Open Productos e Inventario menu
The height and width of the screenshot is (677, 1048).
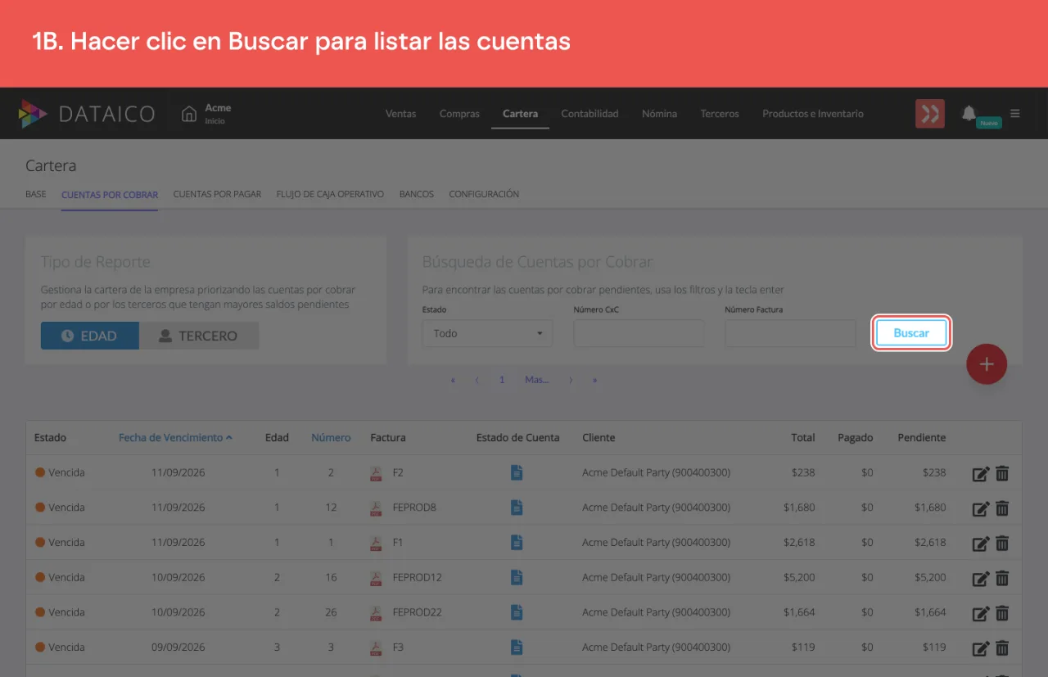(x=813, y=114)
